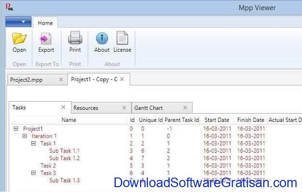
Task: Sort by Start Date column header
Action: [216, 120]
